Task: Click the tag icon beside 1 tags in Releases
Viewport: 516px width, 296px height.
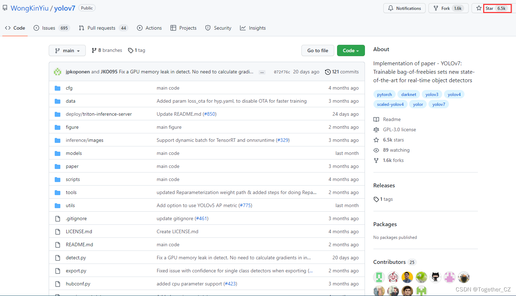Action: (x=376, y=199)
